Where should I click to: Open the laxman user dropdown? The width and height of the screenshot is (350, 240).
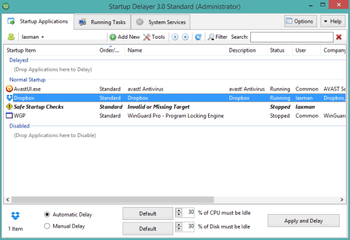click(x=32, y=37)
